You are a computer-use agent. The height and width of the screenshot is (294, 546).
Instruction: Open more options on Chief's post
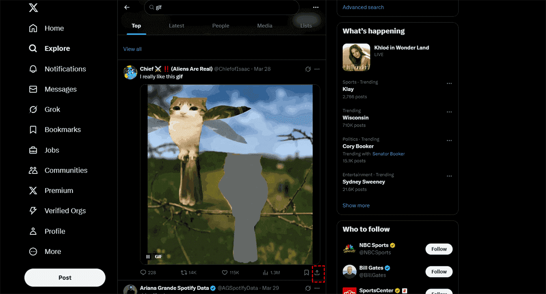pos(317,69)
